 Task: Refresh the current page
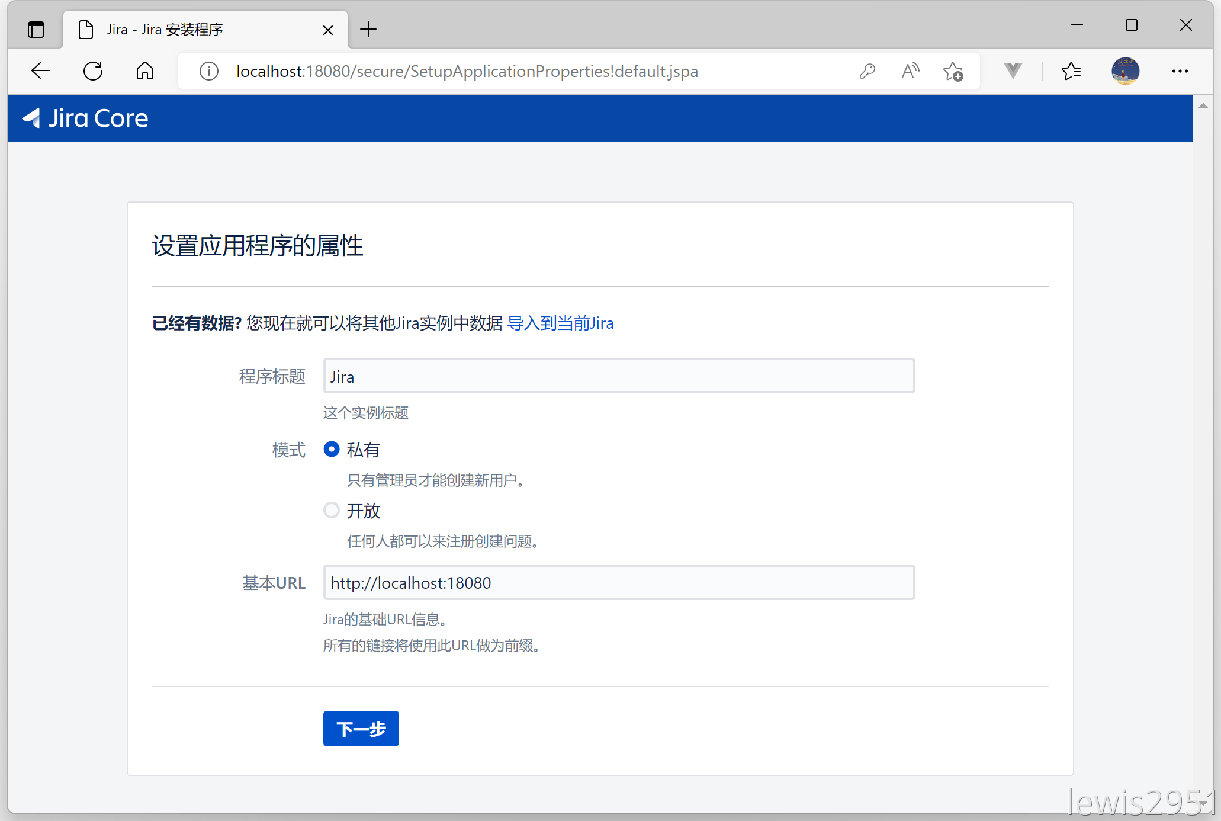tap(93, 71)
